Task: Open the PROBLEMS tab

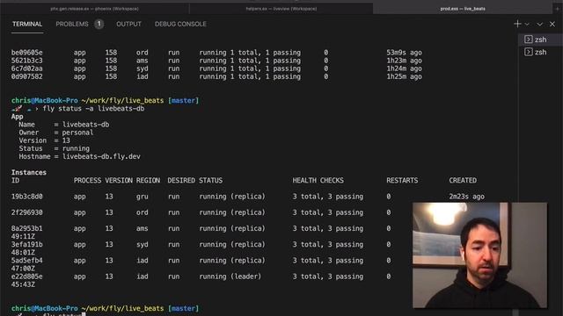Action: [72, 24]
